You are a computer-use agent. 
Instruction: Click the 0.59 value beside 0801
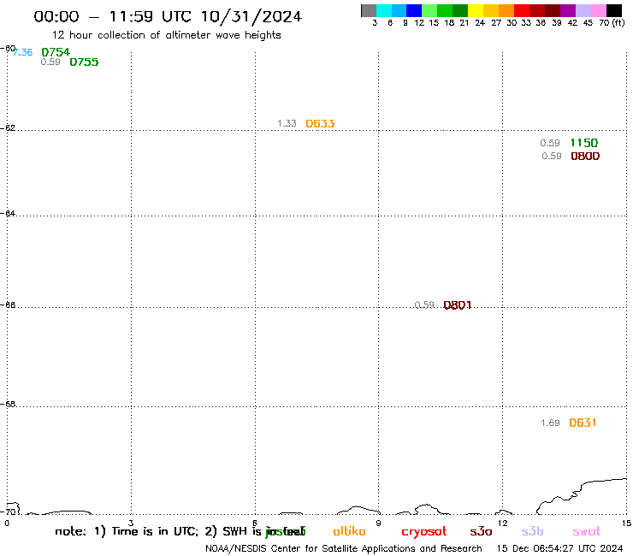(x=424, y=305)
